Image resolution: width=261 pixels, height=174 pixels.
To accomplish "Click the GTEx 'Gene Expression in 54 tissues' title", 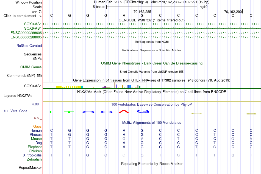I will (152, 80).
